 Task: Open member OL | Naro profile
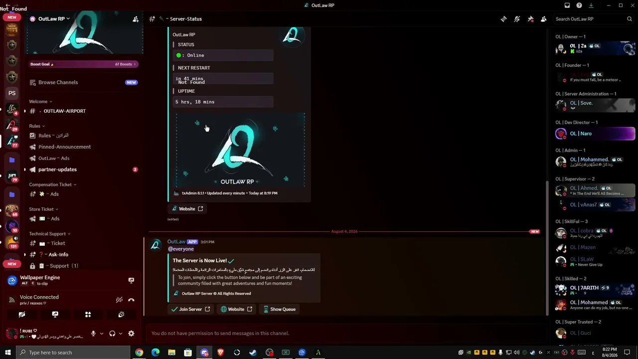click(x=595, y=134)
